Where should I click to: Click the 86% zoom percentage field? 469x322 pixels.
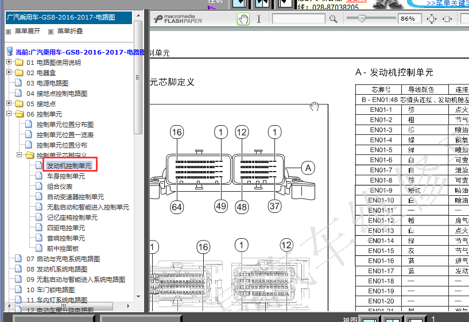pyautogui.click(x=409, y=19)
